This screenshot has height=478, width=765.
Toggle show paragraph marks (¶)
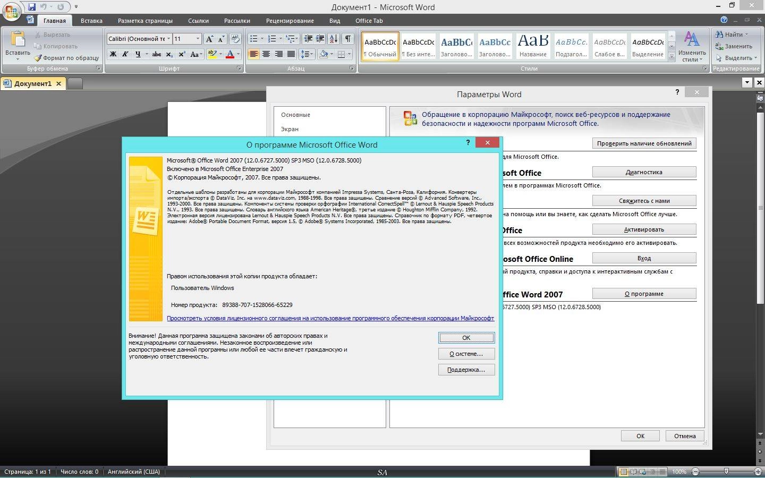pos(347,39)
